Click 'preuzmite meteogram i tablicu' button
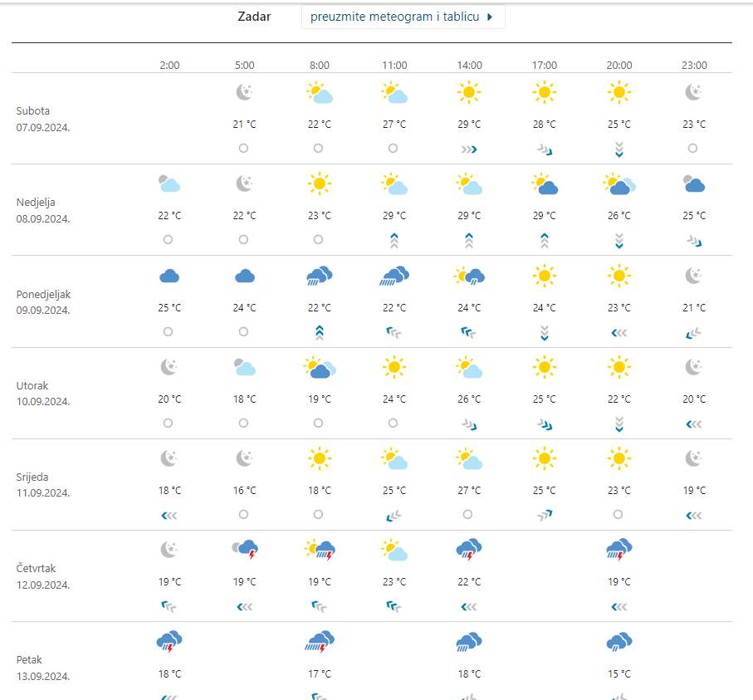Screen dimensions: 753x700 coord(395,17)
